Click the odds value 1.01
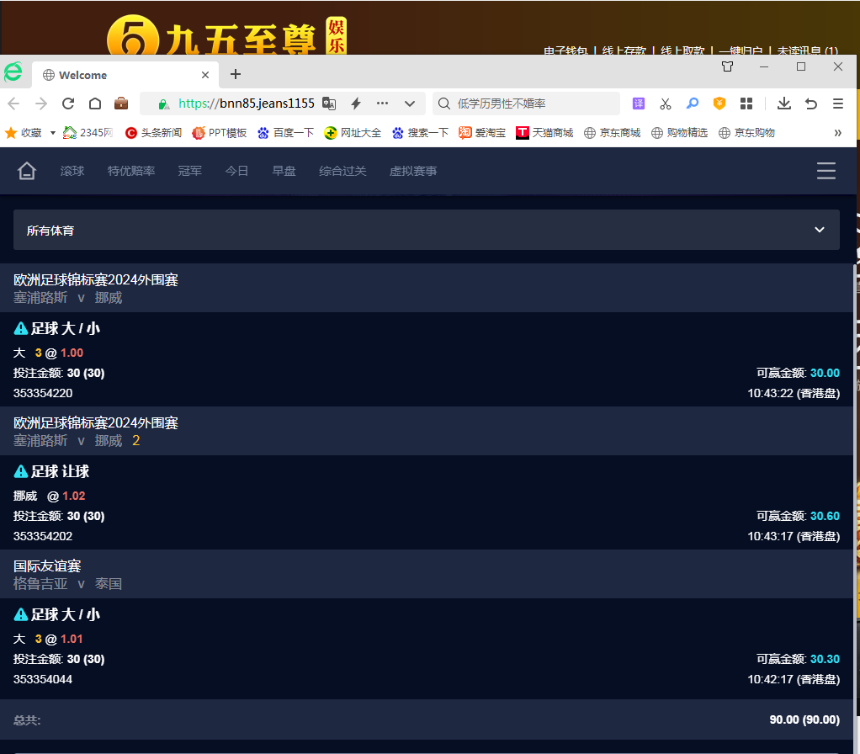 72,639
